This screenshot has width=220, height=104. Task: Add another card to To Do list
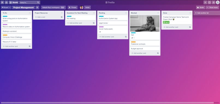[10, 46]
